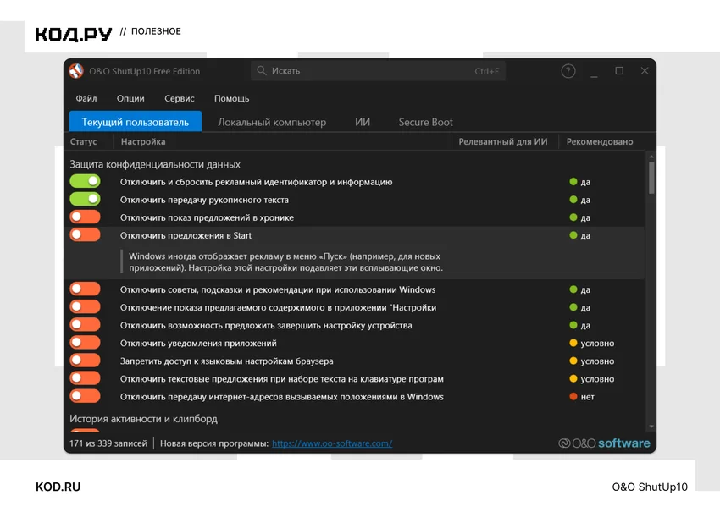Viewport: 720px width, 512px height.
Task: Click 'условно' in the browser language settings row
Action: (597, 361)
